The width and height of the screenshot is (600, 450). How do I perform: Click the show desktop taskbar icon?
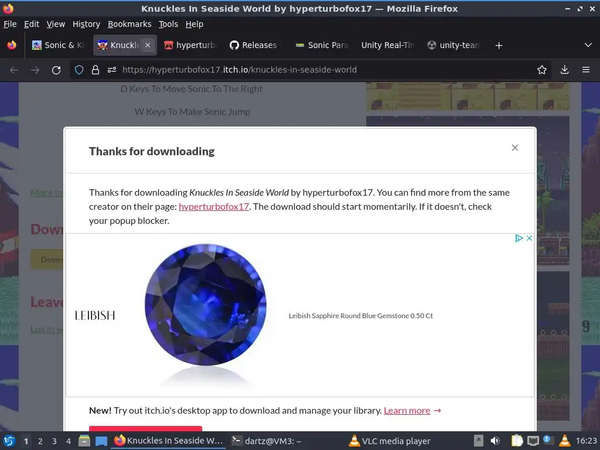tap(101, 441)
